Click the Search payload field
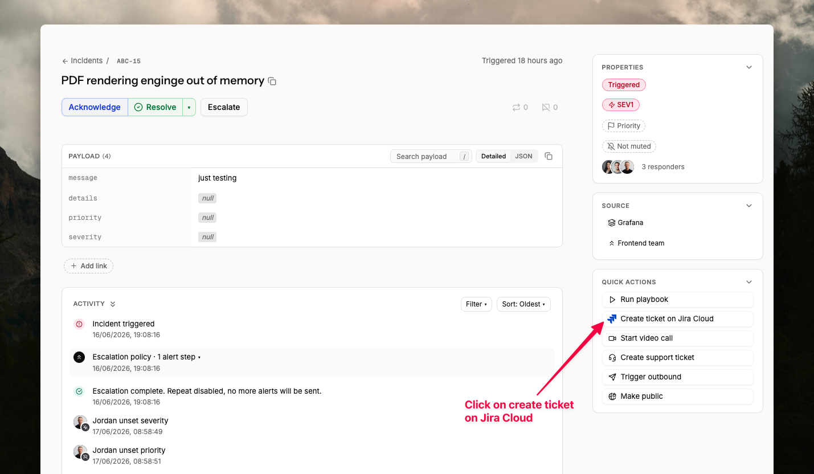 click(431, 156)
